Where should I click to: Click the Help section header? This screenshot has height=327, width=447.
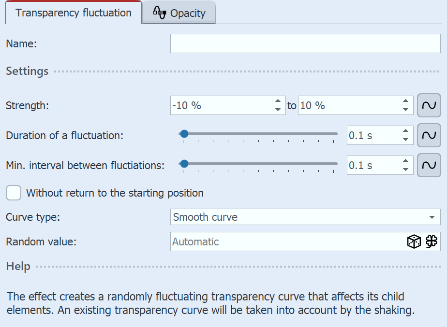coord(18,266)
